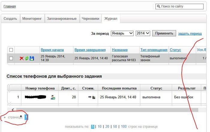Viewport: 210px width, 132px height.
Task: Delete the Голосовая рассылка №183 task with red X
Action: (22, 58)
